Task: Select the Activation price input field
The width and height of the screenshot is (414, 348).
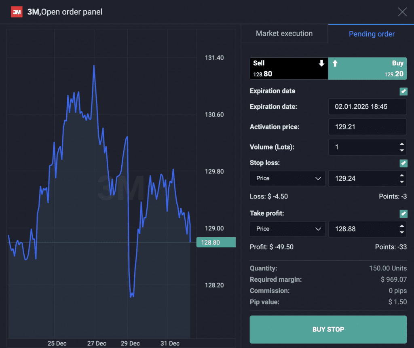Action: (x=367, y=127)
